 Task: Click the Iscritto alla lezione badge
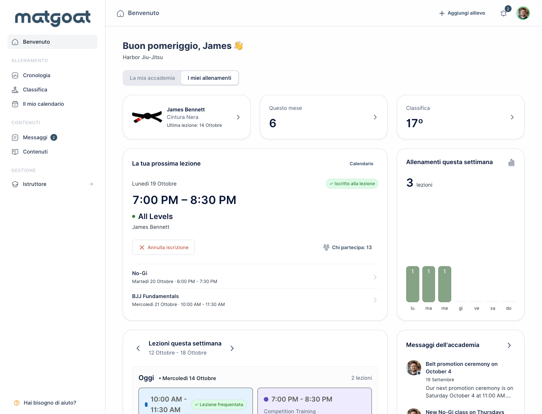coord(352,184)
